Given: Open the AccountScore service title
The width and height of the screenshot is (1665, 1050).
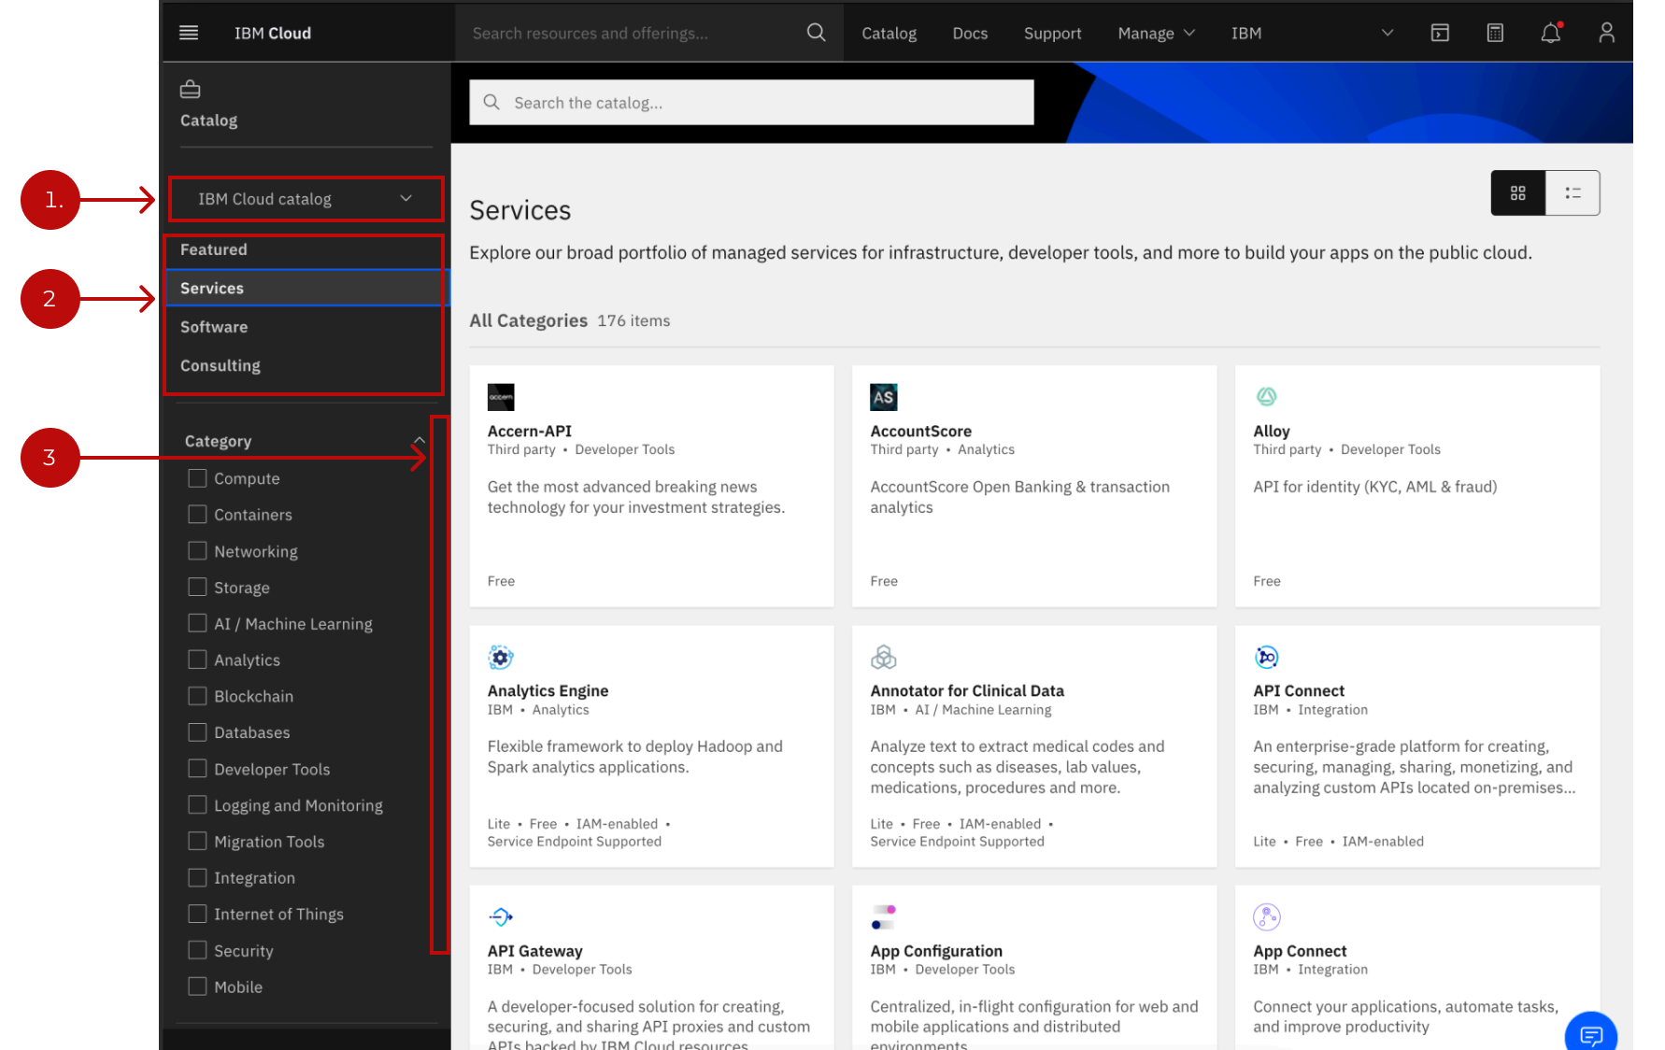Looking at the screenshot, I should tap(921, 431).
